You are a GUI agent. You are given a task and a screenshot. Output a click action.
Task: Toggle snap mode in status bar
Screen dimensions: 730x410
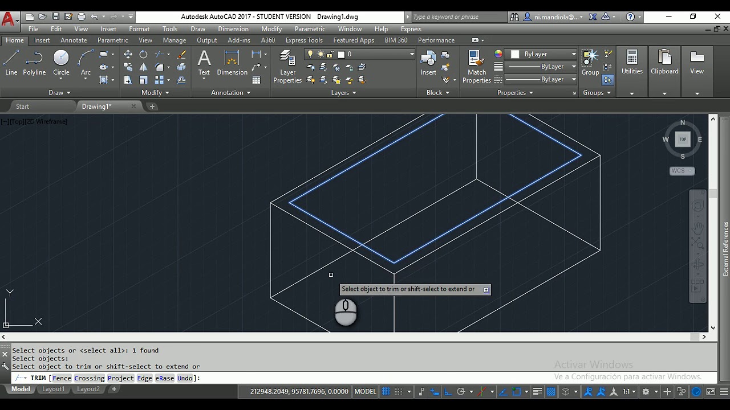tap(399, 392)
